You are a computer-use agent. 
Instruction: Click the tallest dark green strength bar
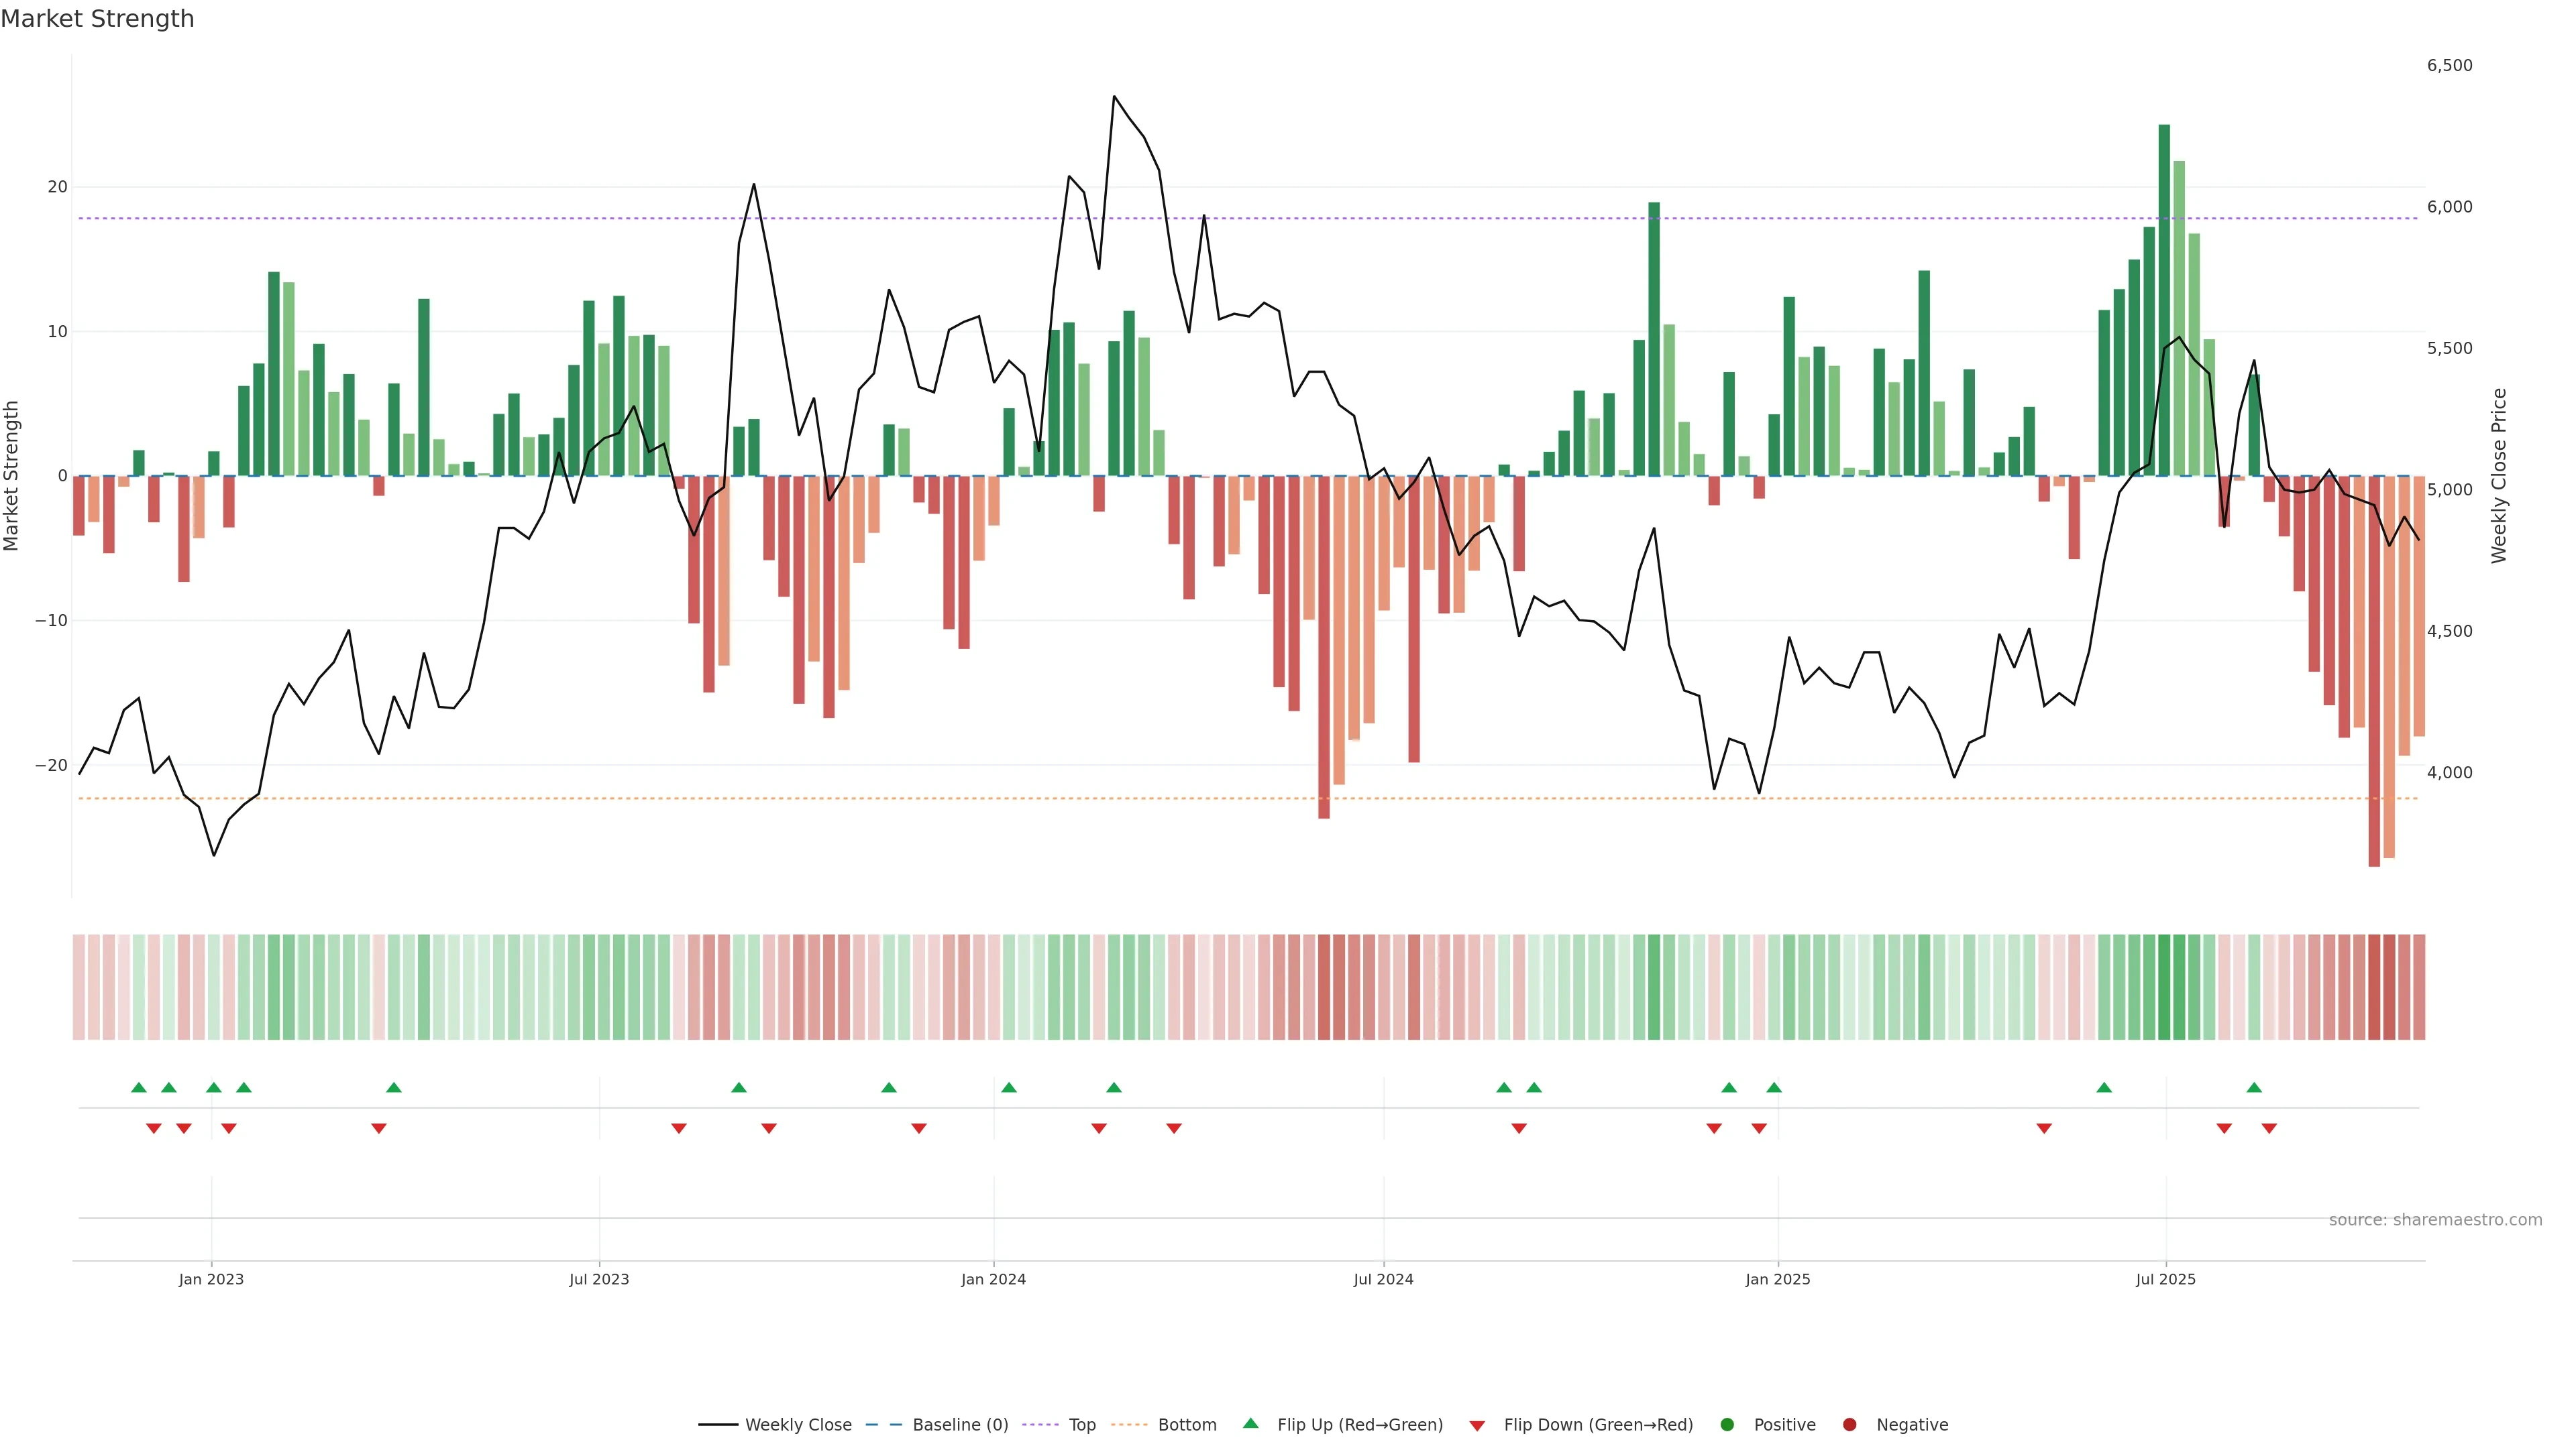[2164, 300]
